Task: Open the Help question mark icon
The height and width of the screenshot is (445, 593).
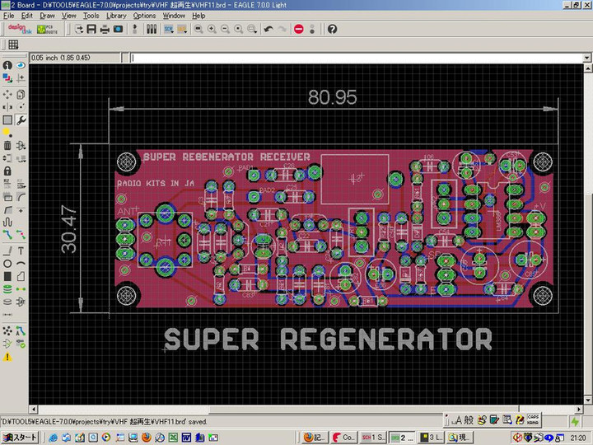Action: pos(332,29)
